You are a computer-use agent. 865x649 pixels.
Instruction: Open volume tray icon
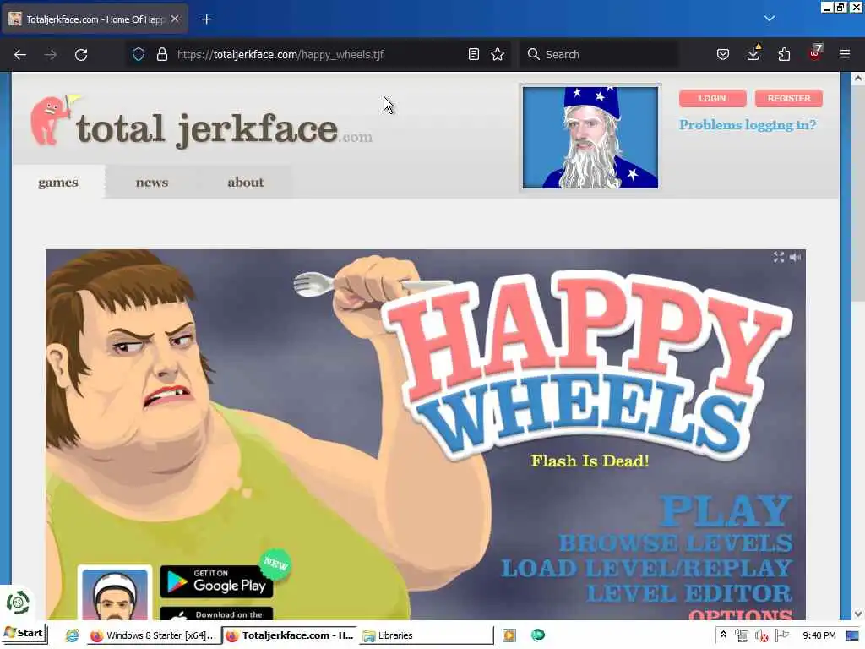click(762, 635)
